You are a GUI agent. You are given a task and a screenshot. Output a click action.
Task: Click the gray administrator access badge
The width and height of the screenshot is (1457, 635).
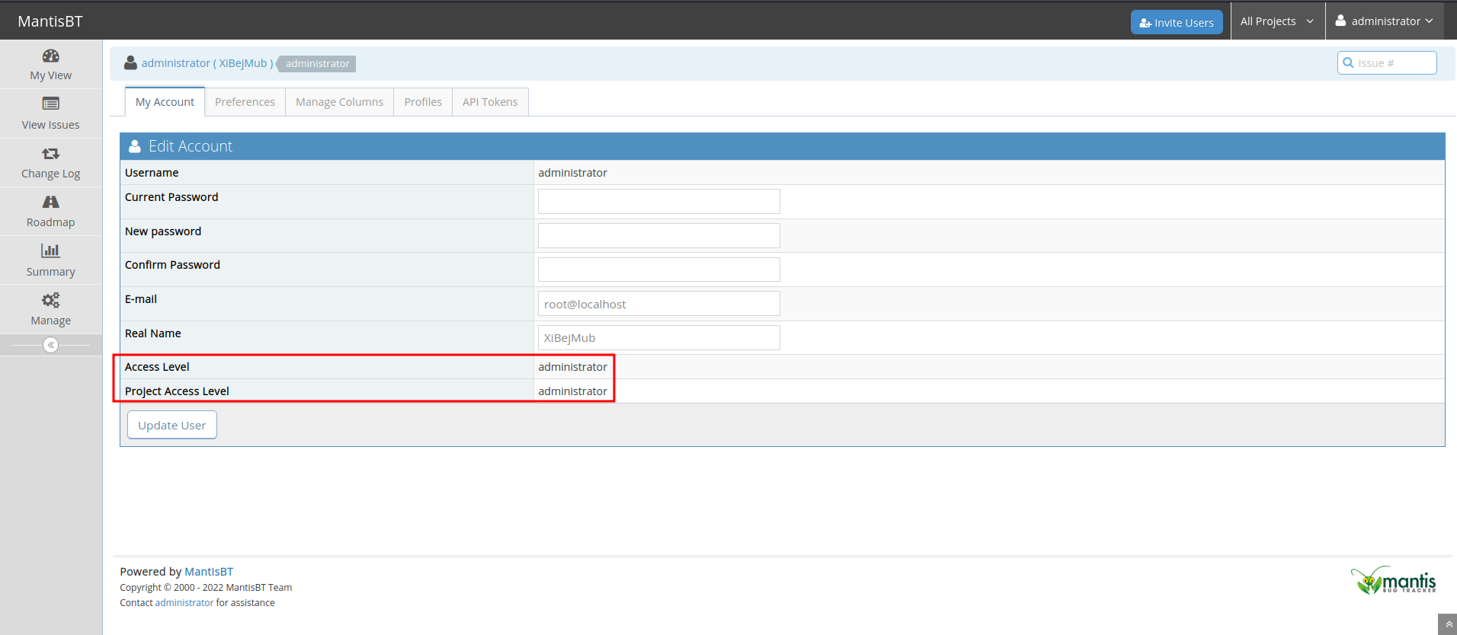(316, 63)
